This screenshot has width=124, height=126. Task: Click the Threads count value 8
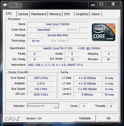[111, 106]
